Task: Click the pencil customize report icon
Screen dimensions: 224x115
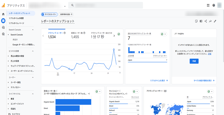Action: click(215, 21)
